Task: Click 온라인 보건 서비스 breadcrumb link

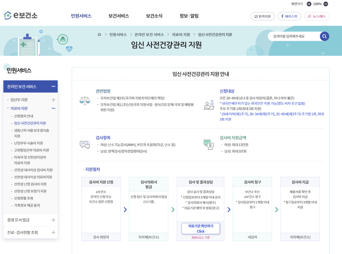Action: [x=149, y=34]
